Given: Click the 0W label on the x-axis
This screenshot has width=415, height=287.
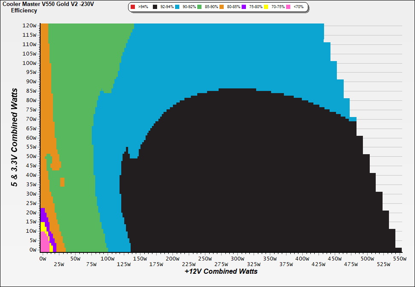Looking at the screenshot, I should point(43,259).
